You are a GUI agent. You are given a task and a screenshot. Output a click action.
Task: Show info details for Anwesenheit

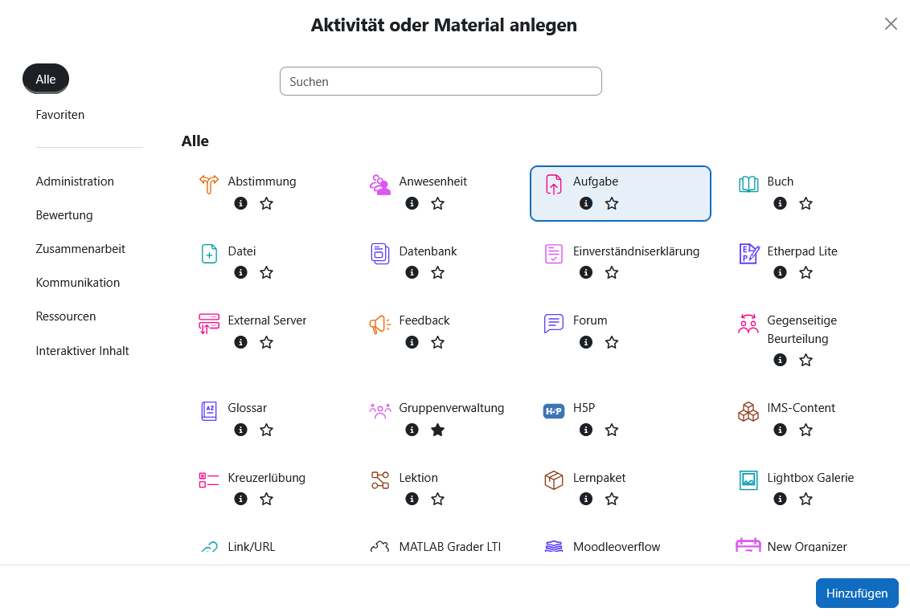point(412,203)
